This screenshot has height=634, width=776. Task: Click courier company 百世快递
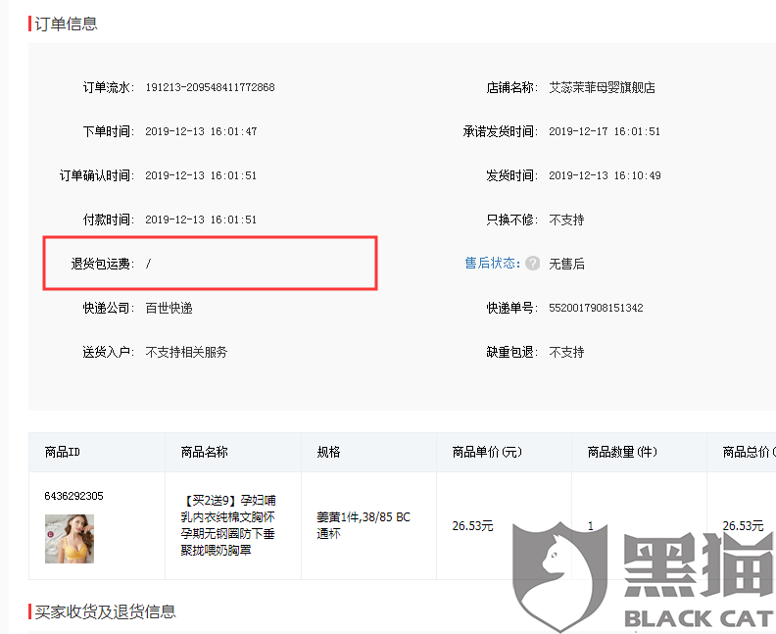[169, 308]
